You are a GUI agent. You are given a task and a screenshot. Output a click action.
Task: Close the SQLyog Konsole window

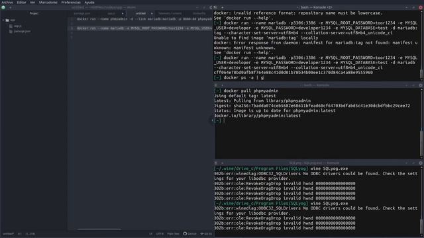click(421, 163)
